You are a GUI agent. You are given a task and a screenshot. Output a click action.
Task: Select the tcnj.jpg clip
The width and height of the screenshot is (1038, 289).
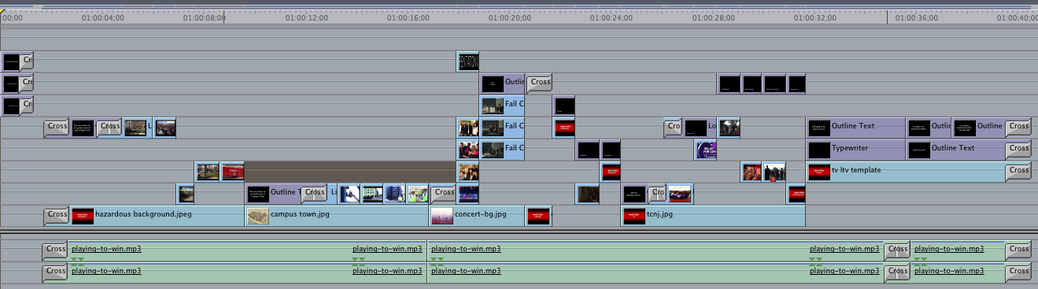tap(713, 216)
